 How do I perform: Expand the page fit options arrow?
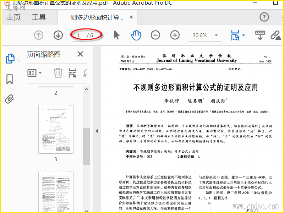(244, 35)
